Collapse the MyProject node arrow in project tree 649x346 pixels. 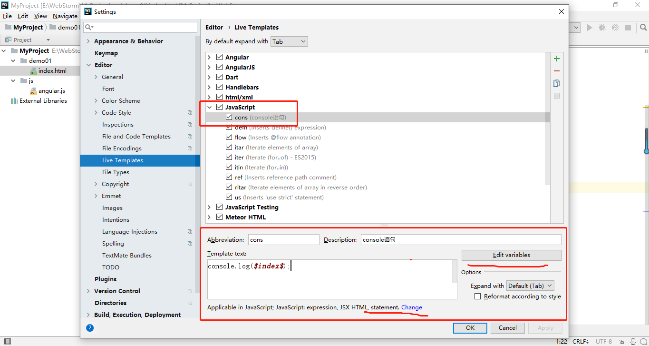tap(4, 51)
